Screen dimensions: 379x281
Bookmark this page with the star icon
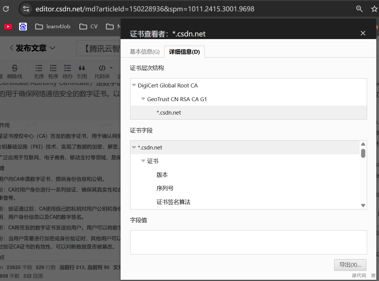click(x=374, y=9)
